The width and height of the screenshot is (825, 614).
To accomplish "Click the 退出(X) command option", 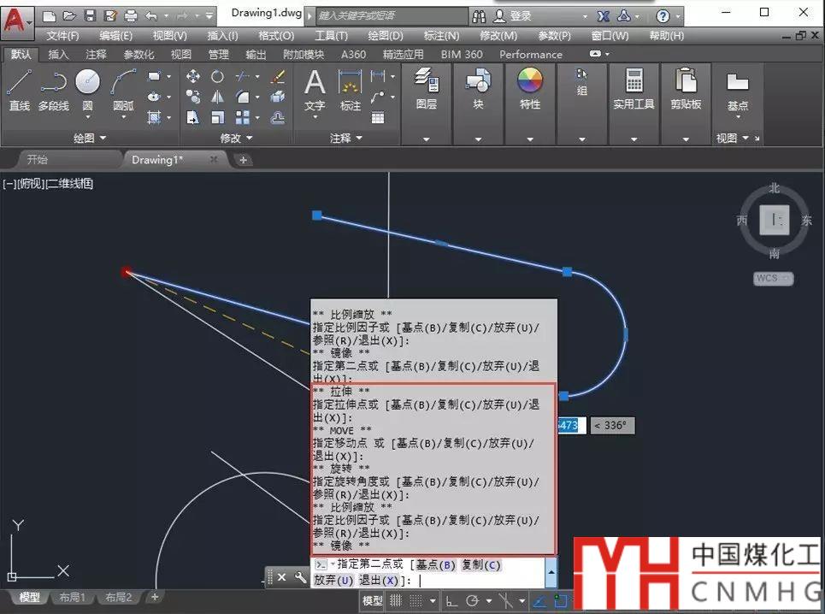I will pos(379,581).
